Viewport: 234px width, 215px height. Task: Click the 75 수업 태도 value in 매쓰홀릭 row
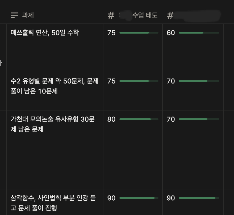[x=111, y=33]
